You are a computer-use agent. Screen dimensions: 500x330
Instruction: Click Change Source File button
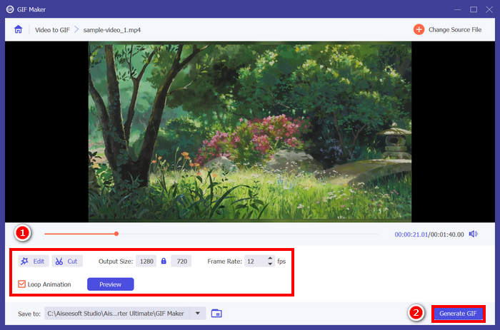tap(448, 30)
